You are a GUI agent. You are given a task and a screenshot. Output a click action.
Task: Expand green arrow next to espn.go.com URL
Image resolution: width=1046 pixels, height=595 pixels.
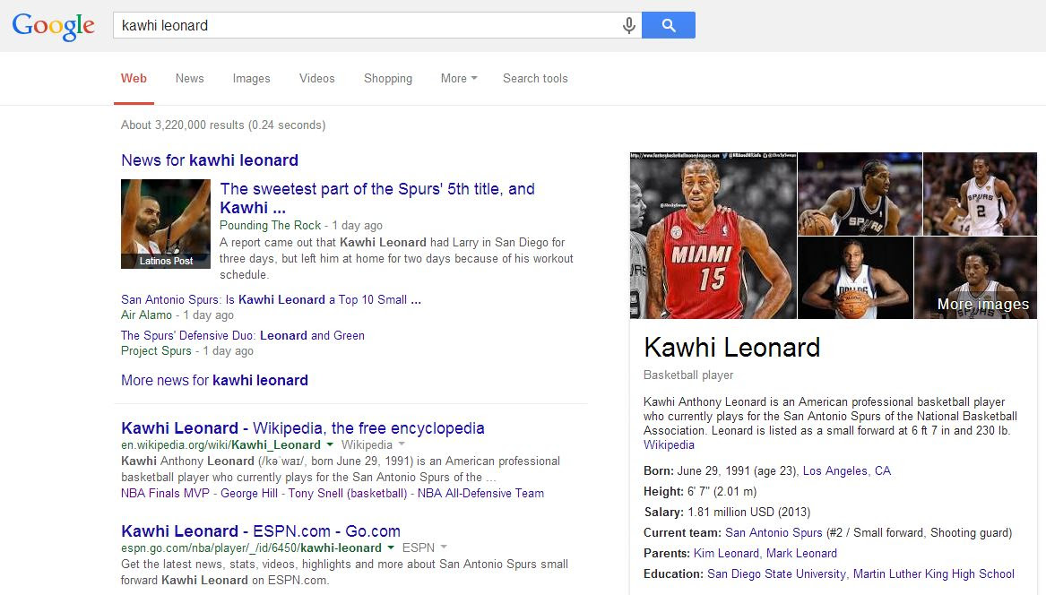click(x=391, y=548)
